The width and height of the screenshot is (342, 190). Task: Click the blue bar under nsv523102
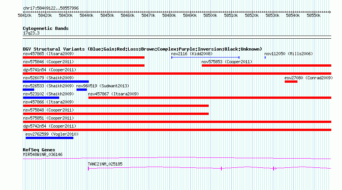click(x=41, y=98)
